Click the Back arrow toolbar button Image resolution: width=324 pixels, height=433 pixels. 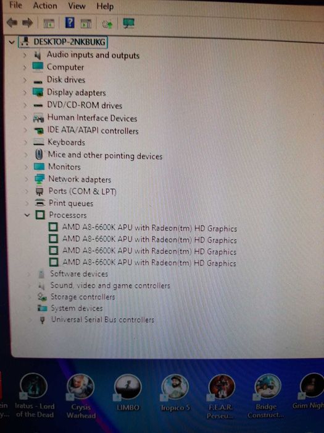pyautogui.click(x=12, y=22)
